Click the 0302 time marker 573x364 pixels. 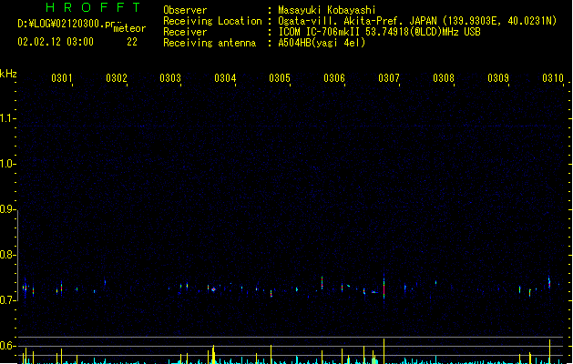coord(117,78)
